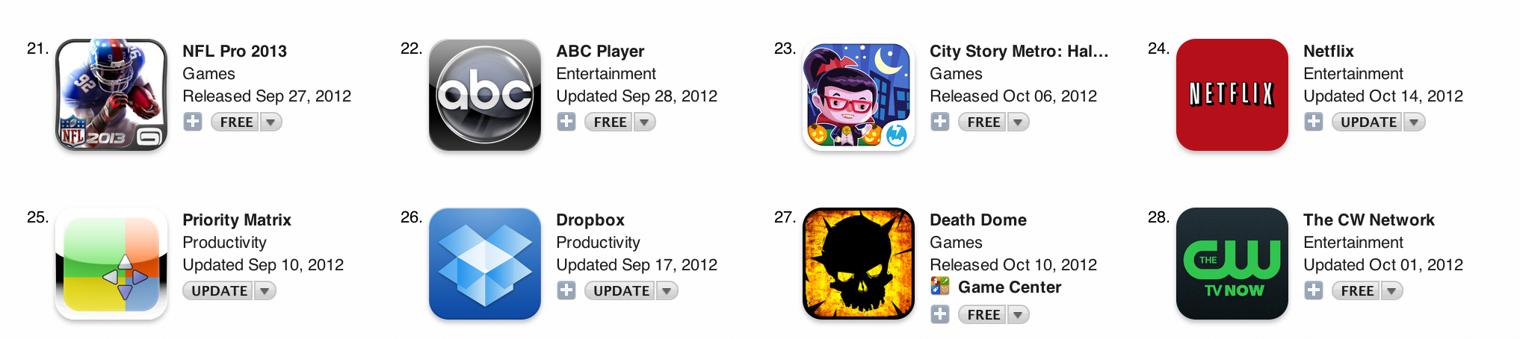Image resolution: width=1520 pixels, height=339 pixels.
Task: Expand the dropdown arrow beside Death Dome FREE
Action: pyautogui.click(x=1018, y=314)
